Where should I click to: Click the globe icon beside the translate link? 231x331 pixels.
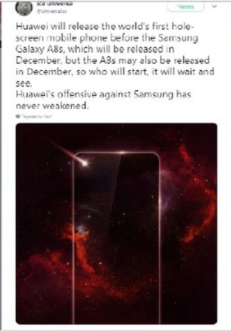point(18,116)
